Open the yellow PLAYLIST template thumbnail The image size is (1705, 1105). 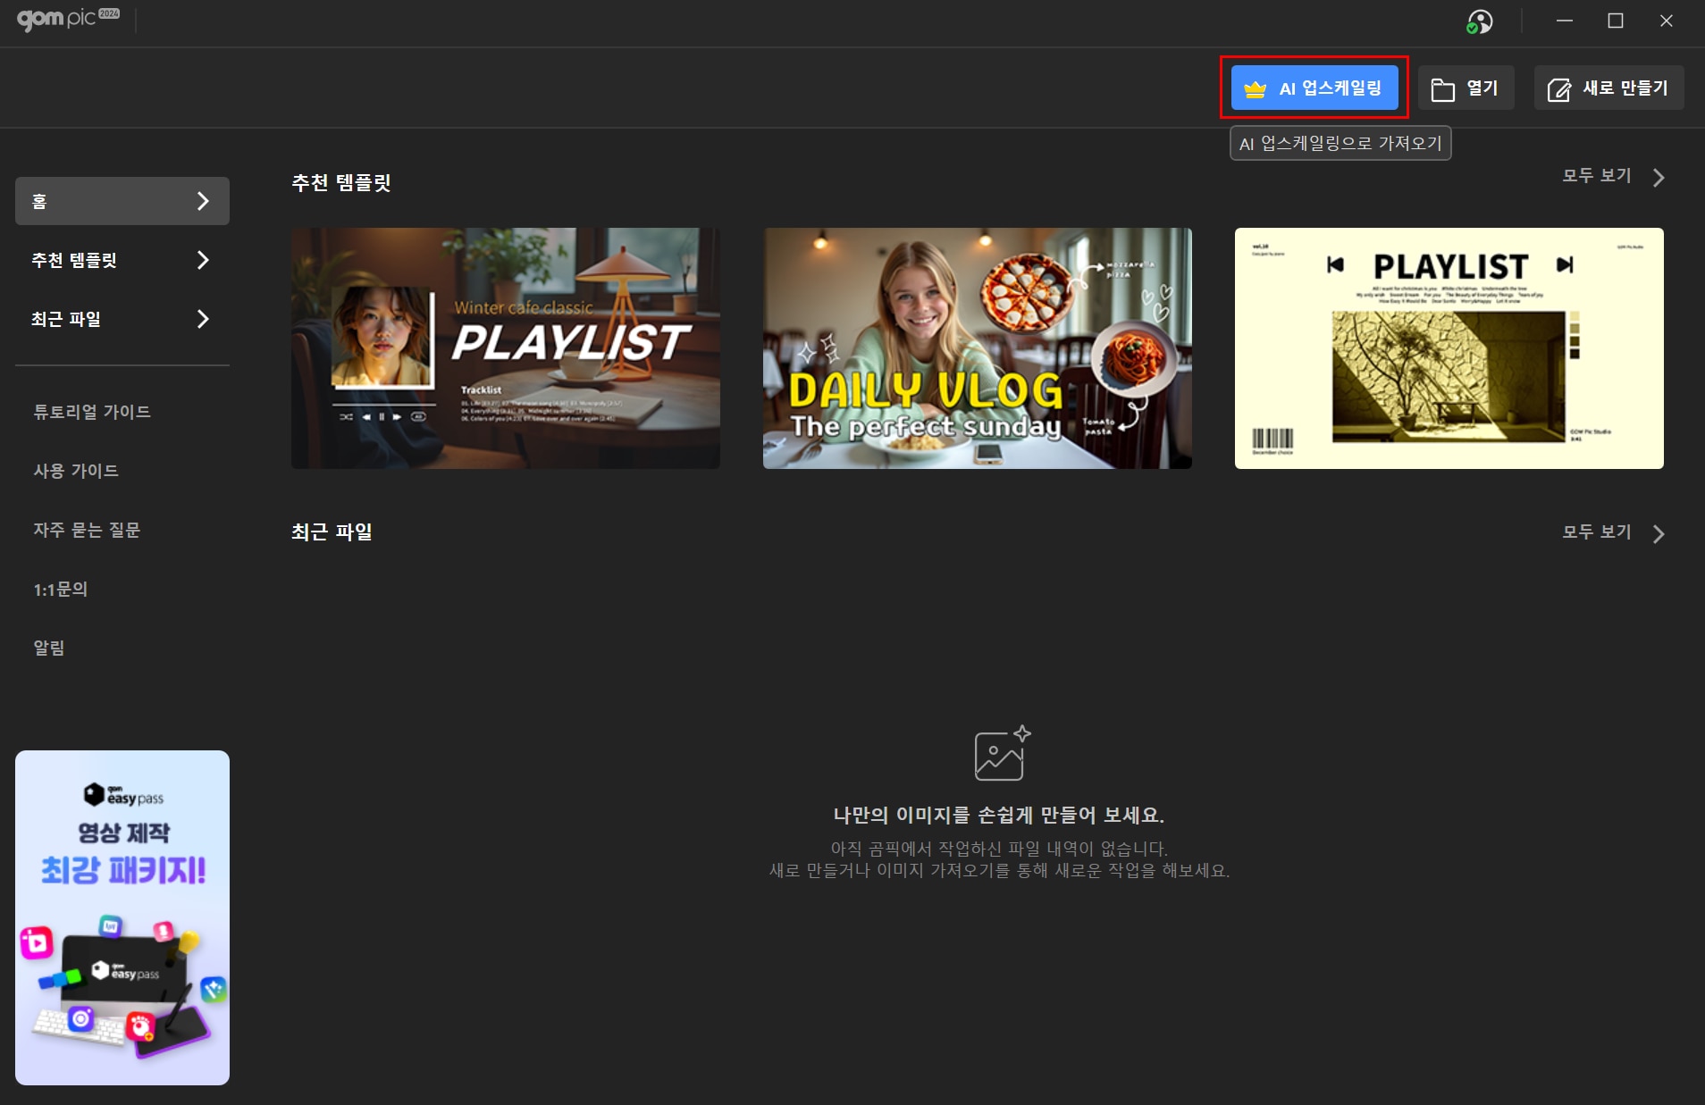(x=1449, y=348)
